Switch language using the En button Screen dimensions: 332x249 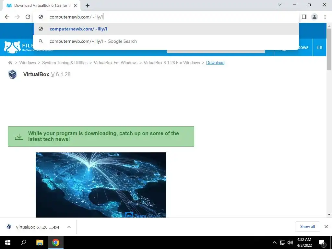[319, 47]
